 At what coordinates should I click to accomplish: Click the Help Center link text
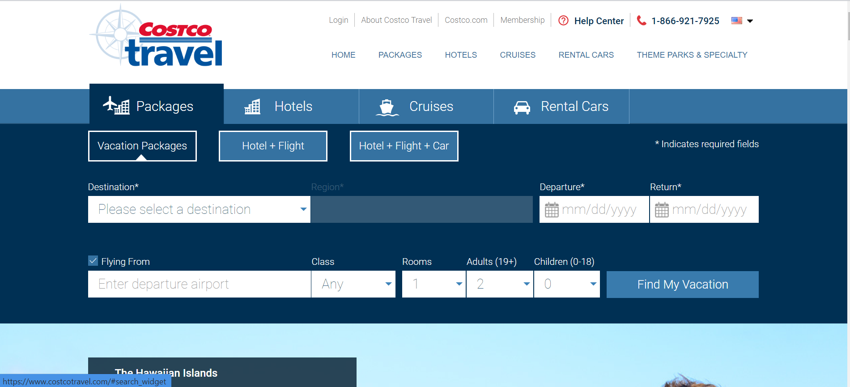tap(599, 21)
